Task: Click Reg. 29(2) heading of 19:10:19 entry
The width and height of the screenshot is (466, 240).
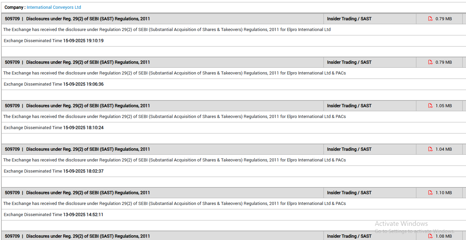Action: pyautogui.click(x=88, y=19)
